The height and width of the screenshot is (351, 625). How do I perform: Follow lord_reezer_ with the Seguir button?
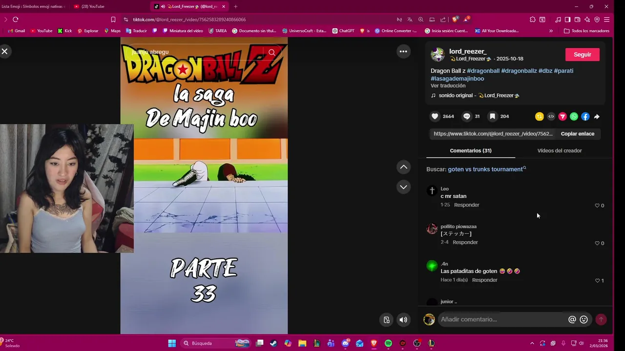[x=582, y=55]
